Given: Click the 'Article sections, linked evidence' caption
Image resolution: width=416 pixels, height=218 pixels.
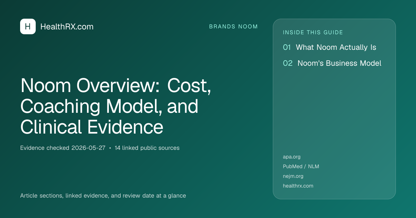Looking at the screenshot, I should point(103,196).
